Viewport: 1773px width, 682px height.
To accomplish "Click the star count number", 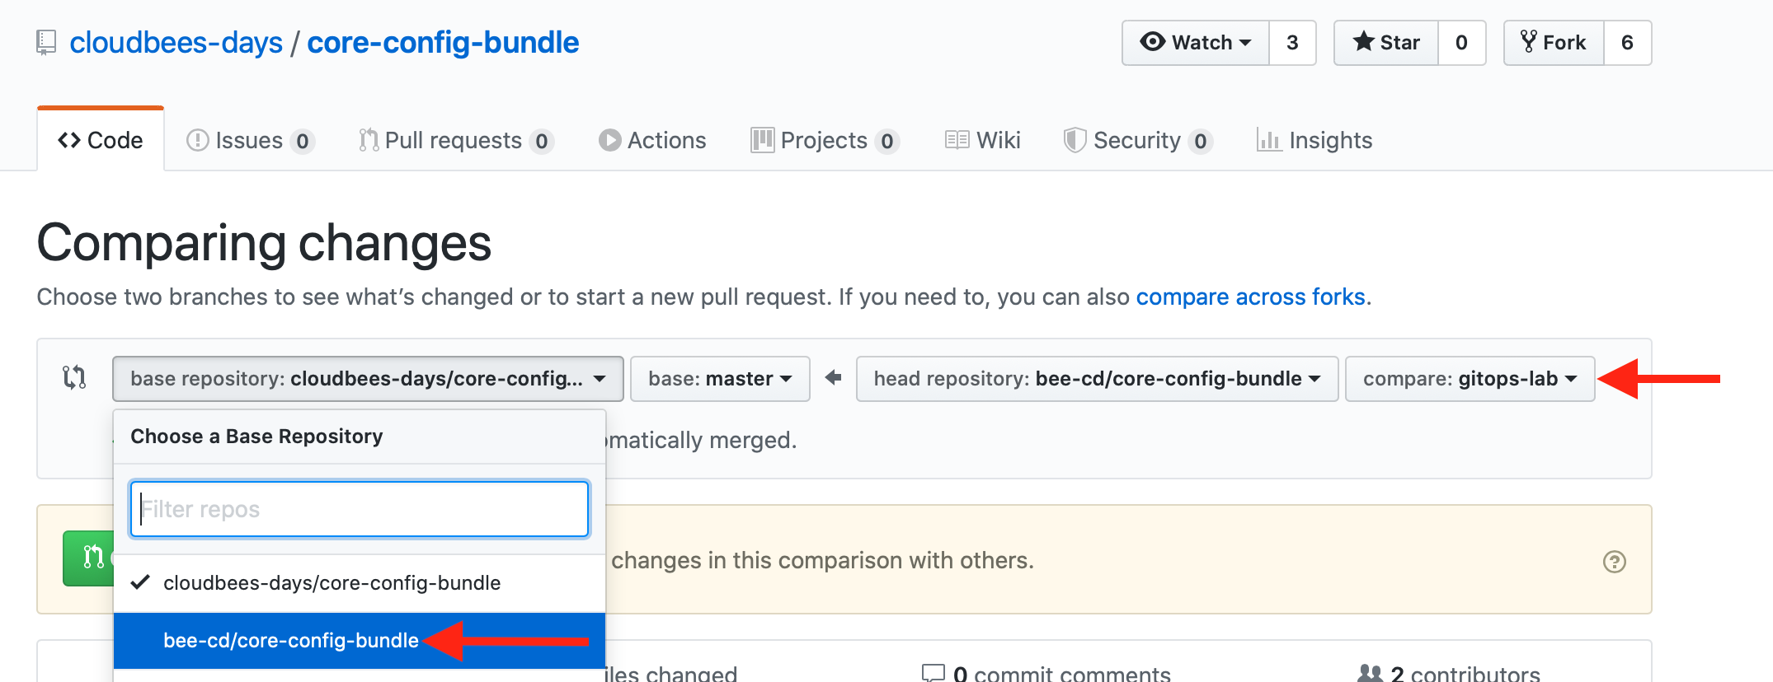I will coord(1461,43).
